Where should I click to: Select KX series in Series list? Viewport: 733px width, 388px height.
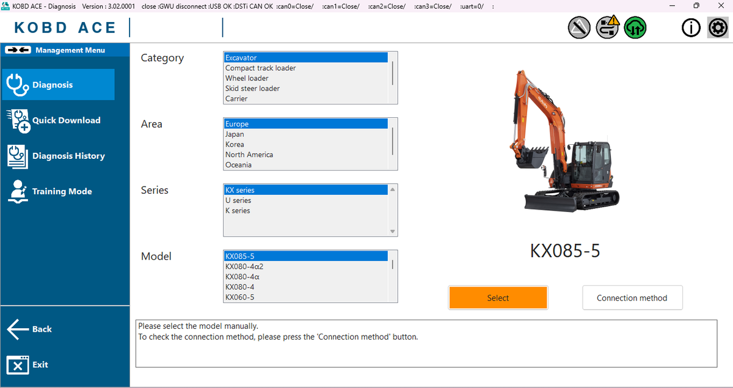[306, 190]
